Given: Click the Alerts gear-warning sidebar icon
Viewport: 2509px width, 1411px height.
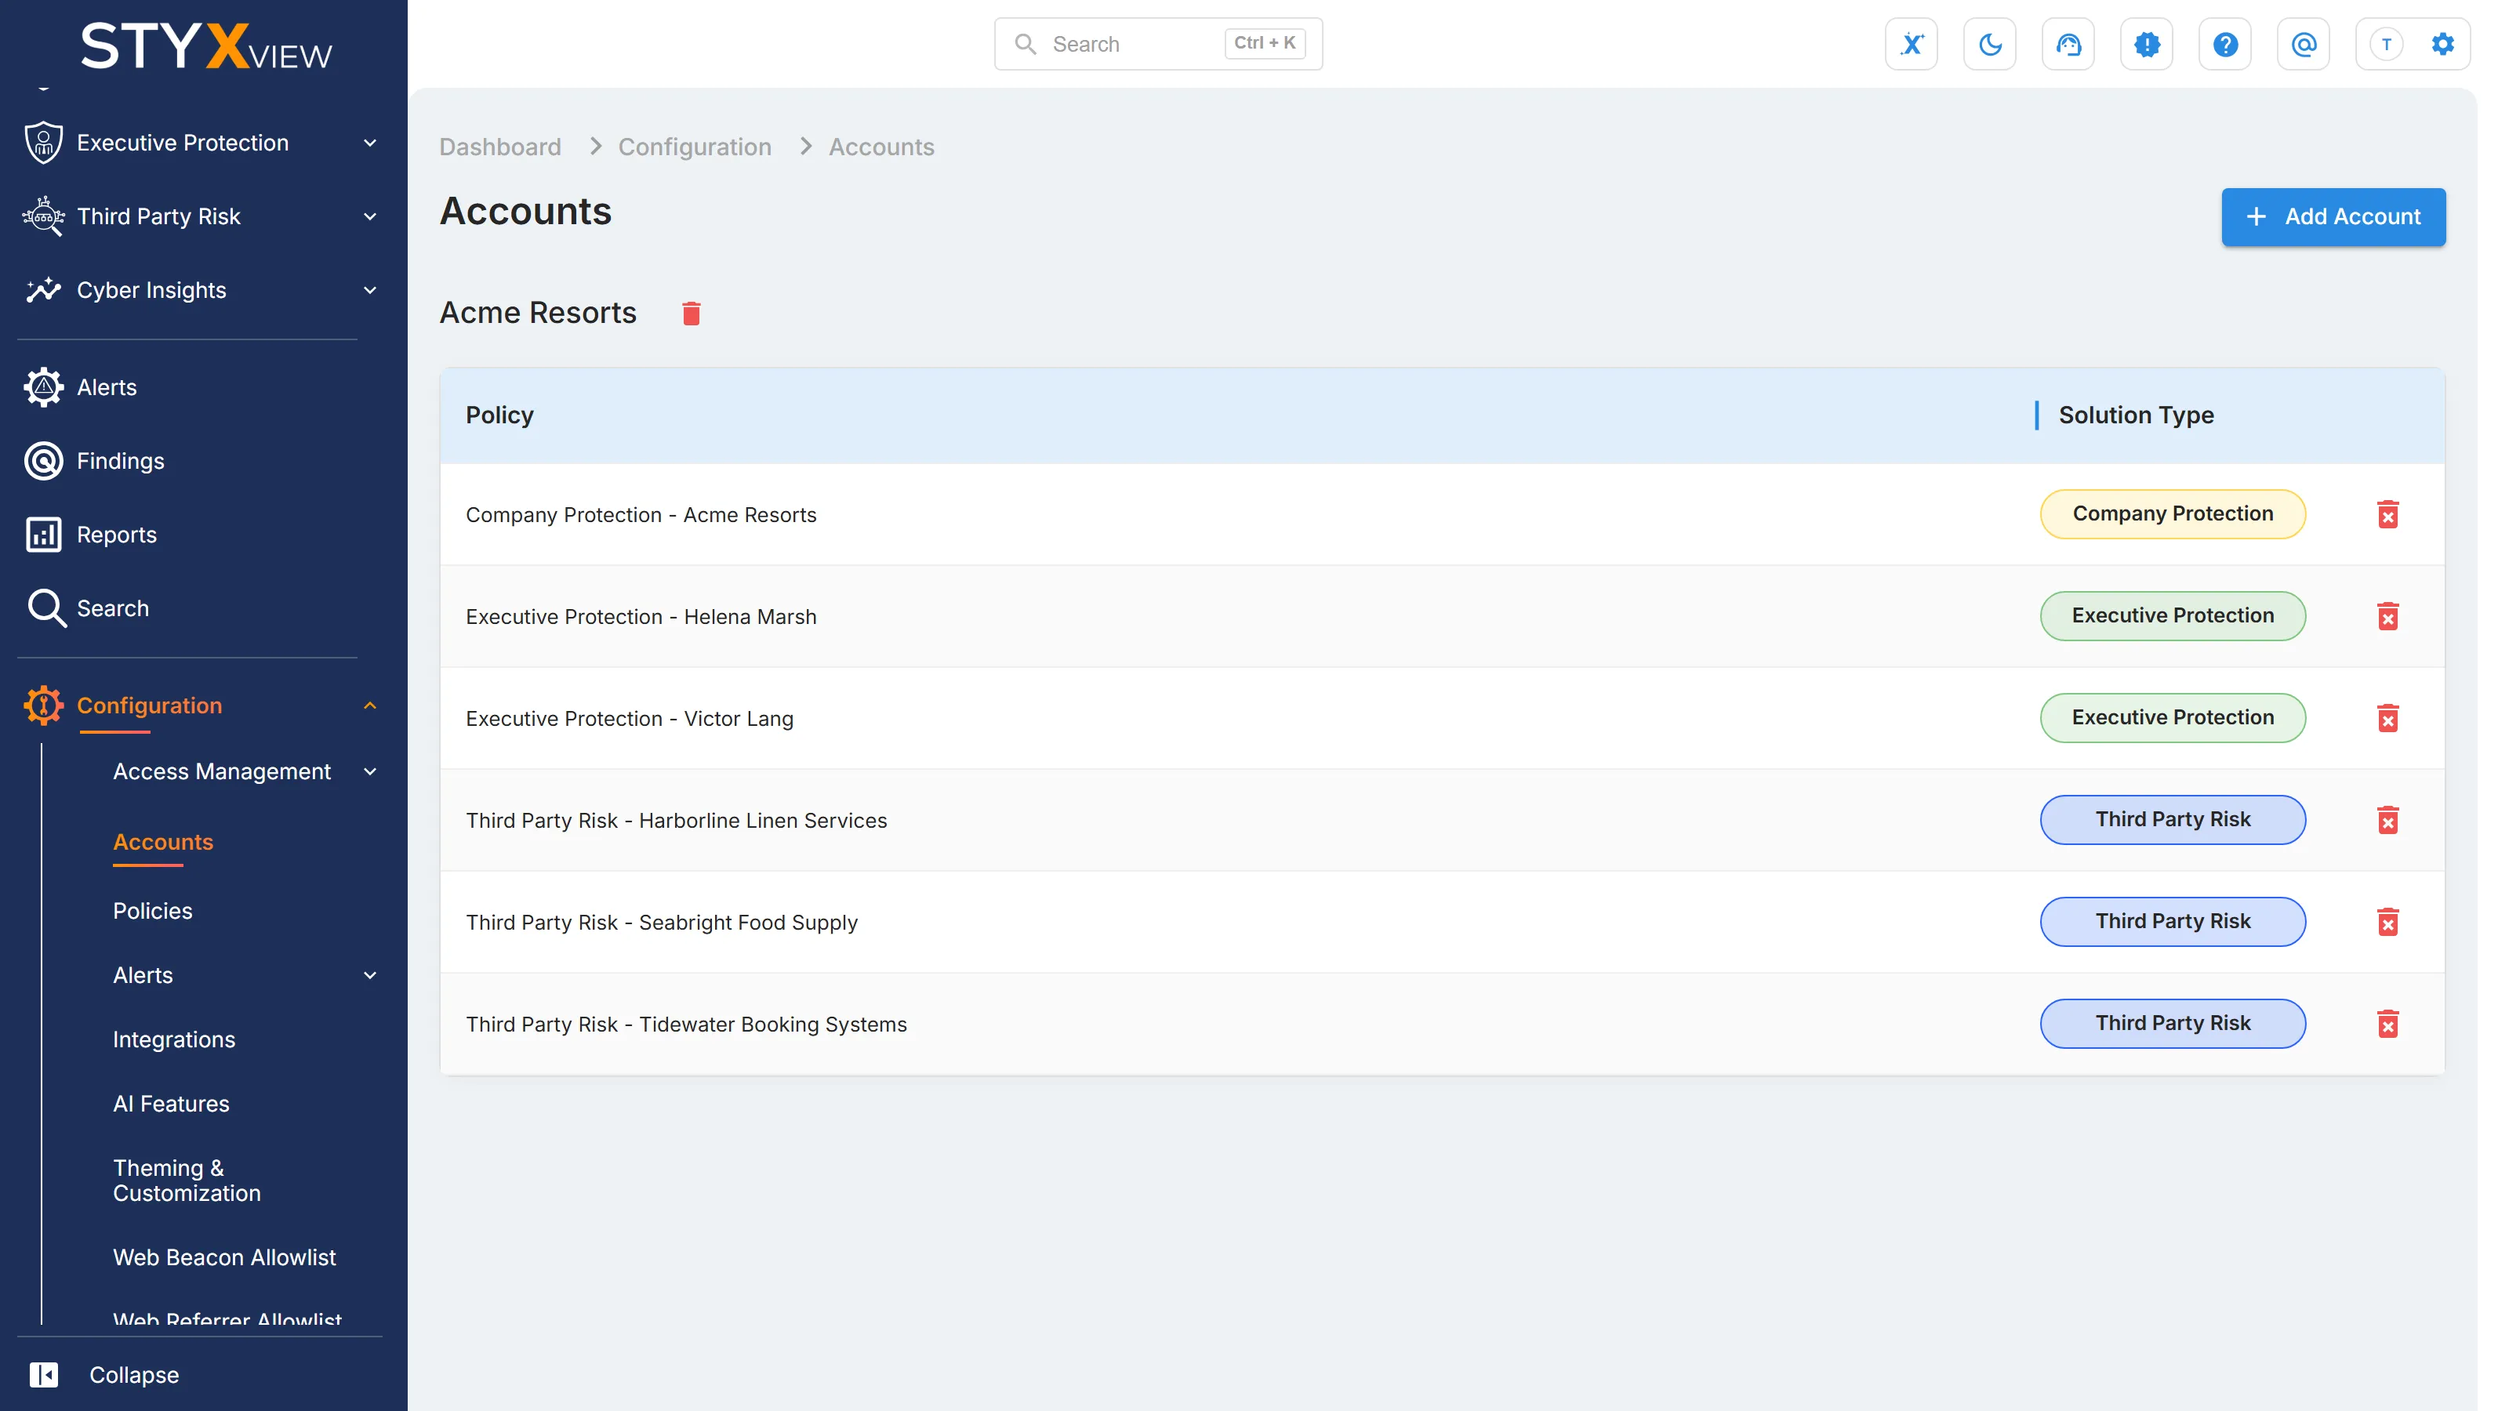Looking at the screenshot, I should click(44, 387).
